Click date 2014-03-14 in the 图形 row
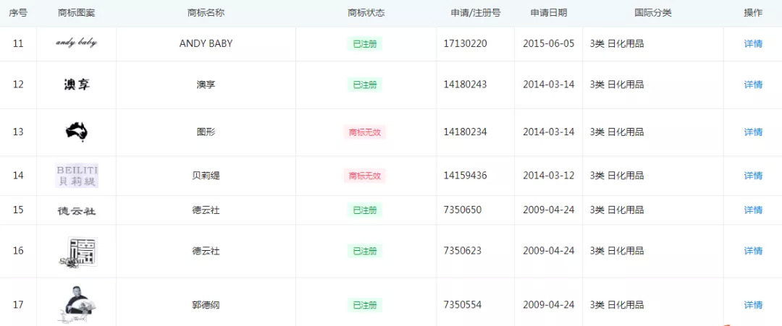The width and height of the screenshot is (782, 326). (x=549, y=132)
